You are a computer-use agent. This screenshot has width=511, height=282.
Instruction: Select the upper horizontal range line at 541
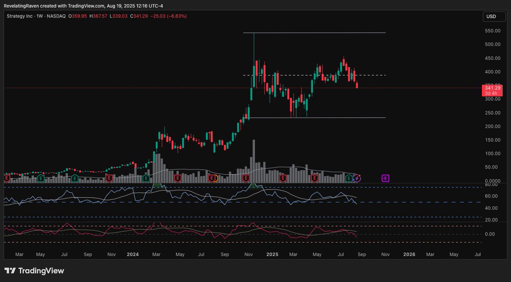coord(314,33)
